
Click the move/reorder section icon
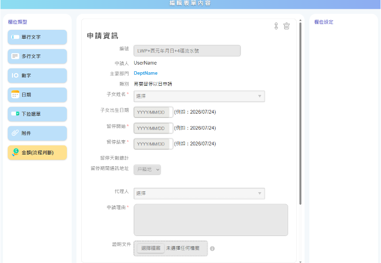276,26
